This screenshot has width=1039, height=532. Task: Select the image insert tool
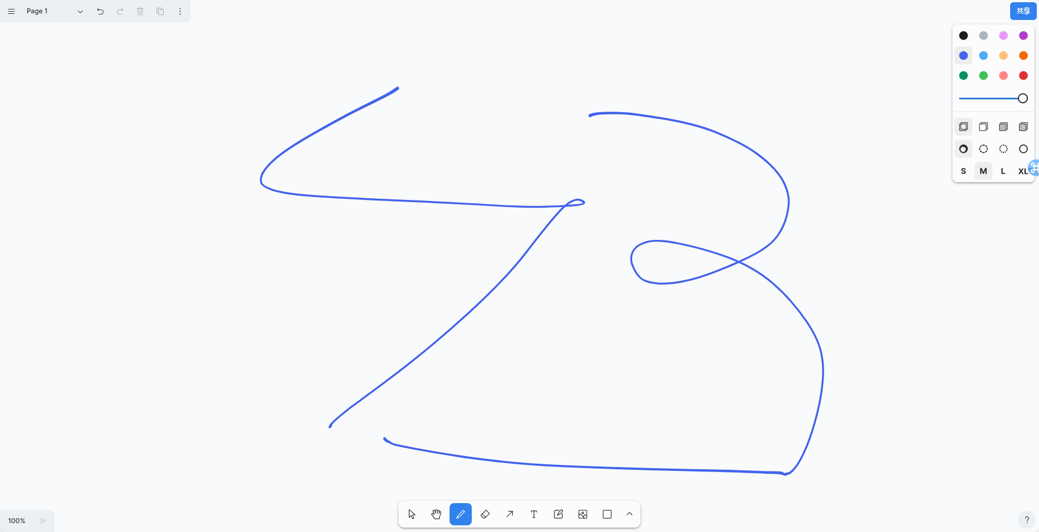tap(582, 514)
